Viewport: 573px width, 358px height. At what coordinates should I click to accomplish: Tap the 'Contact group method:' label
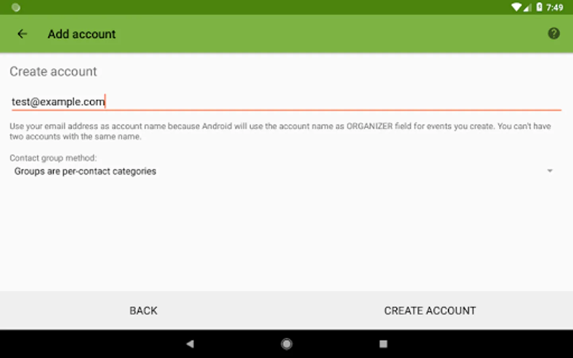(53, 158)
